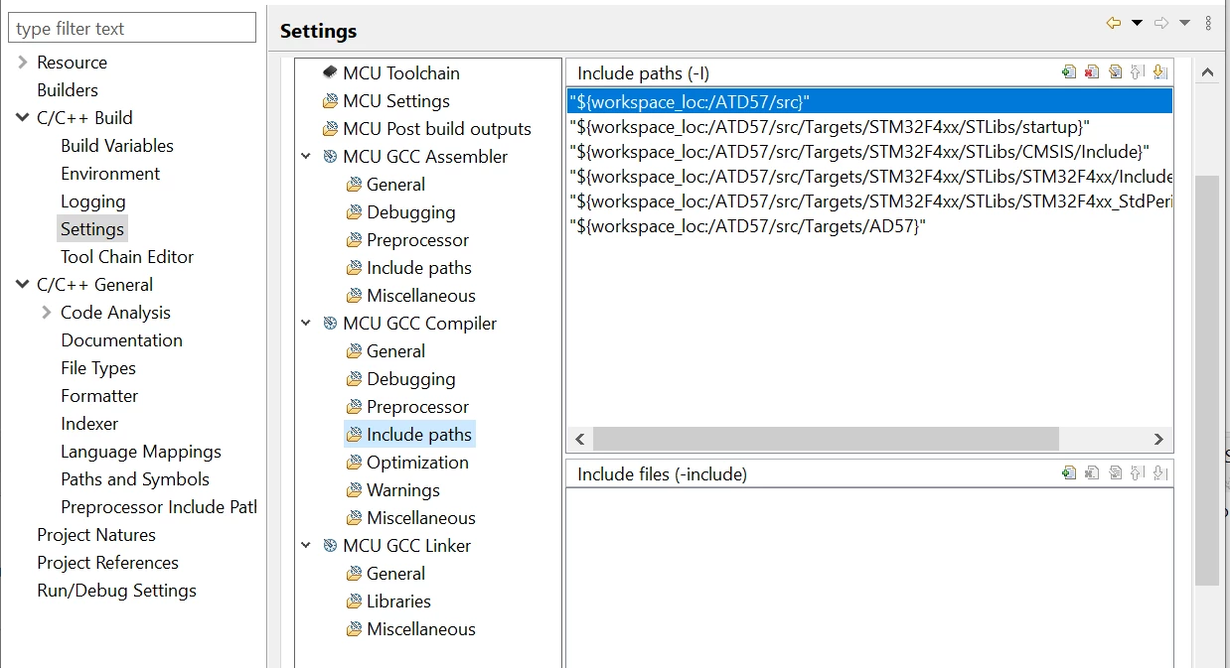The image size is (1230, 668).
Task: Select Include paths under MCU GCC Assembler
Action: tap(419, 267)
